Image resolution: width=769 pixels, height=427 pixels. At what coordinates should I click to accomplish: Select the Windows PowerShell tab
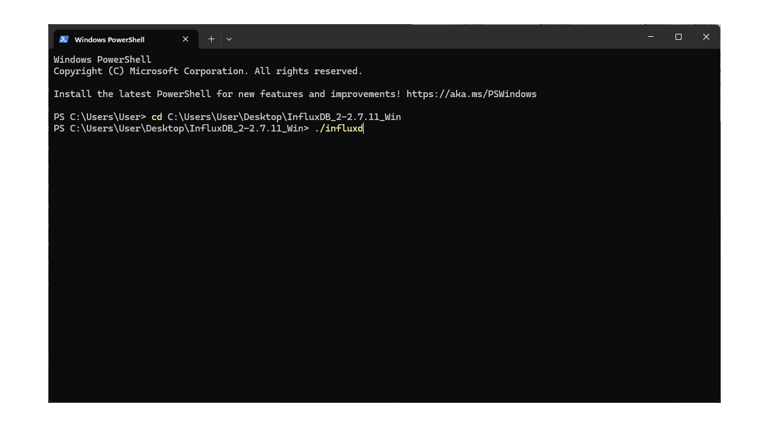(125, 39)
